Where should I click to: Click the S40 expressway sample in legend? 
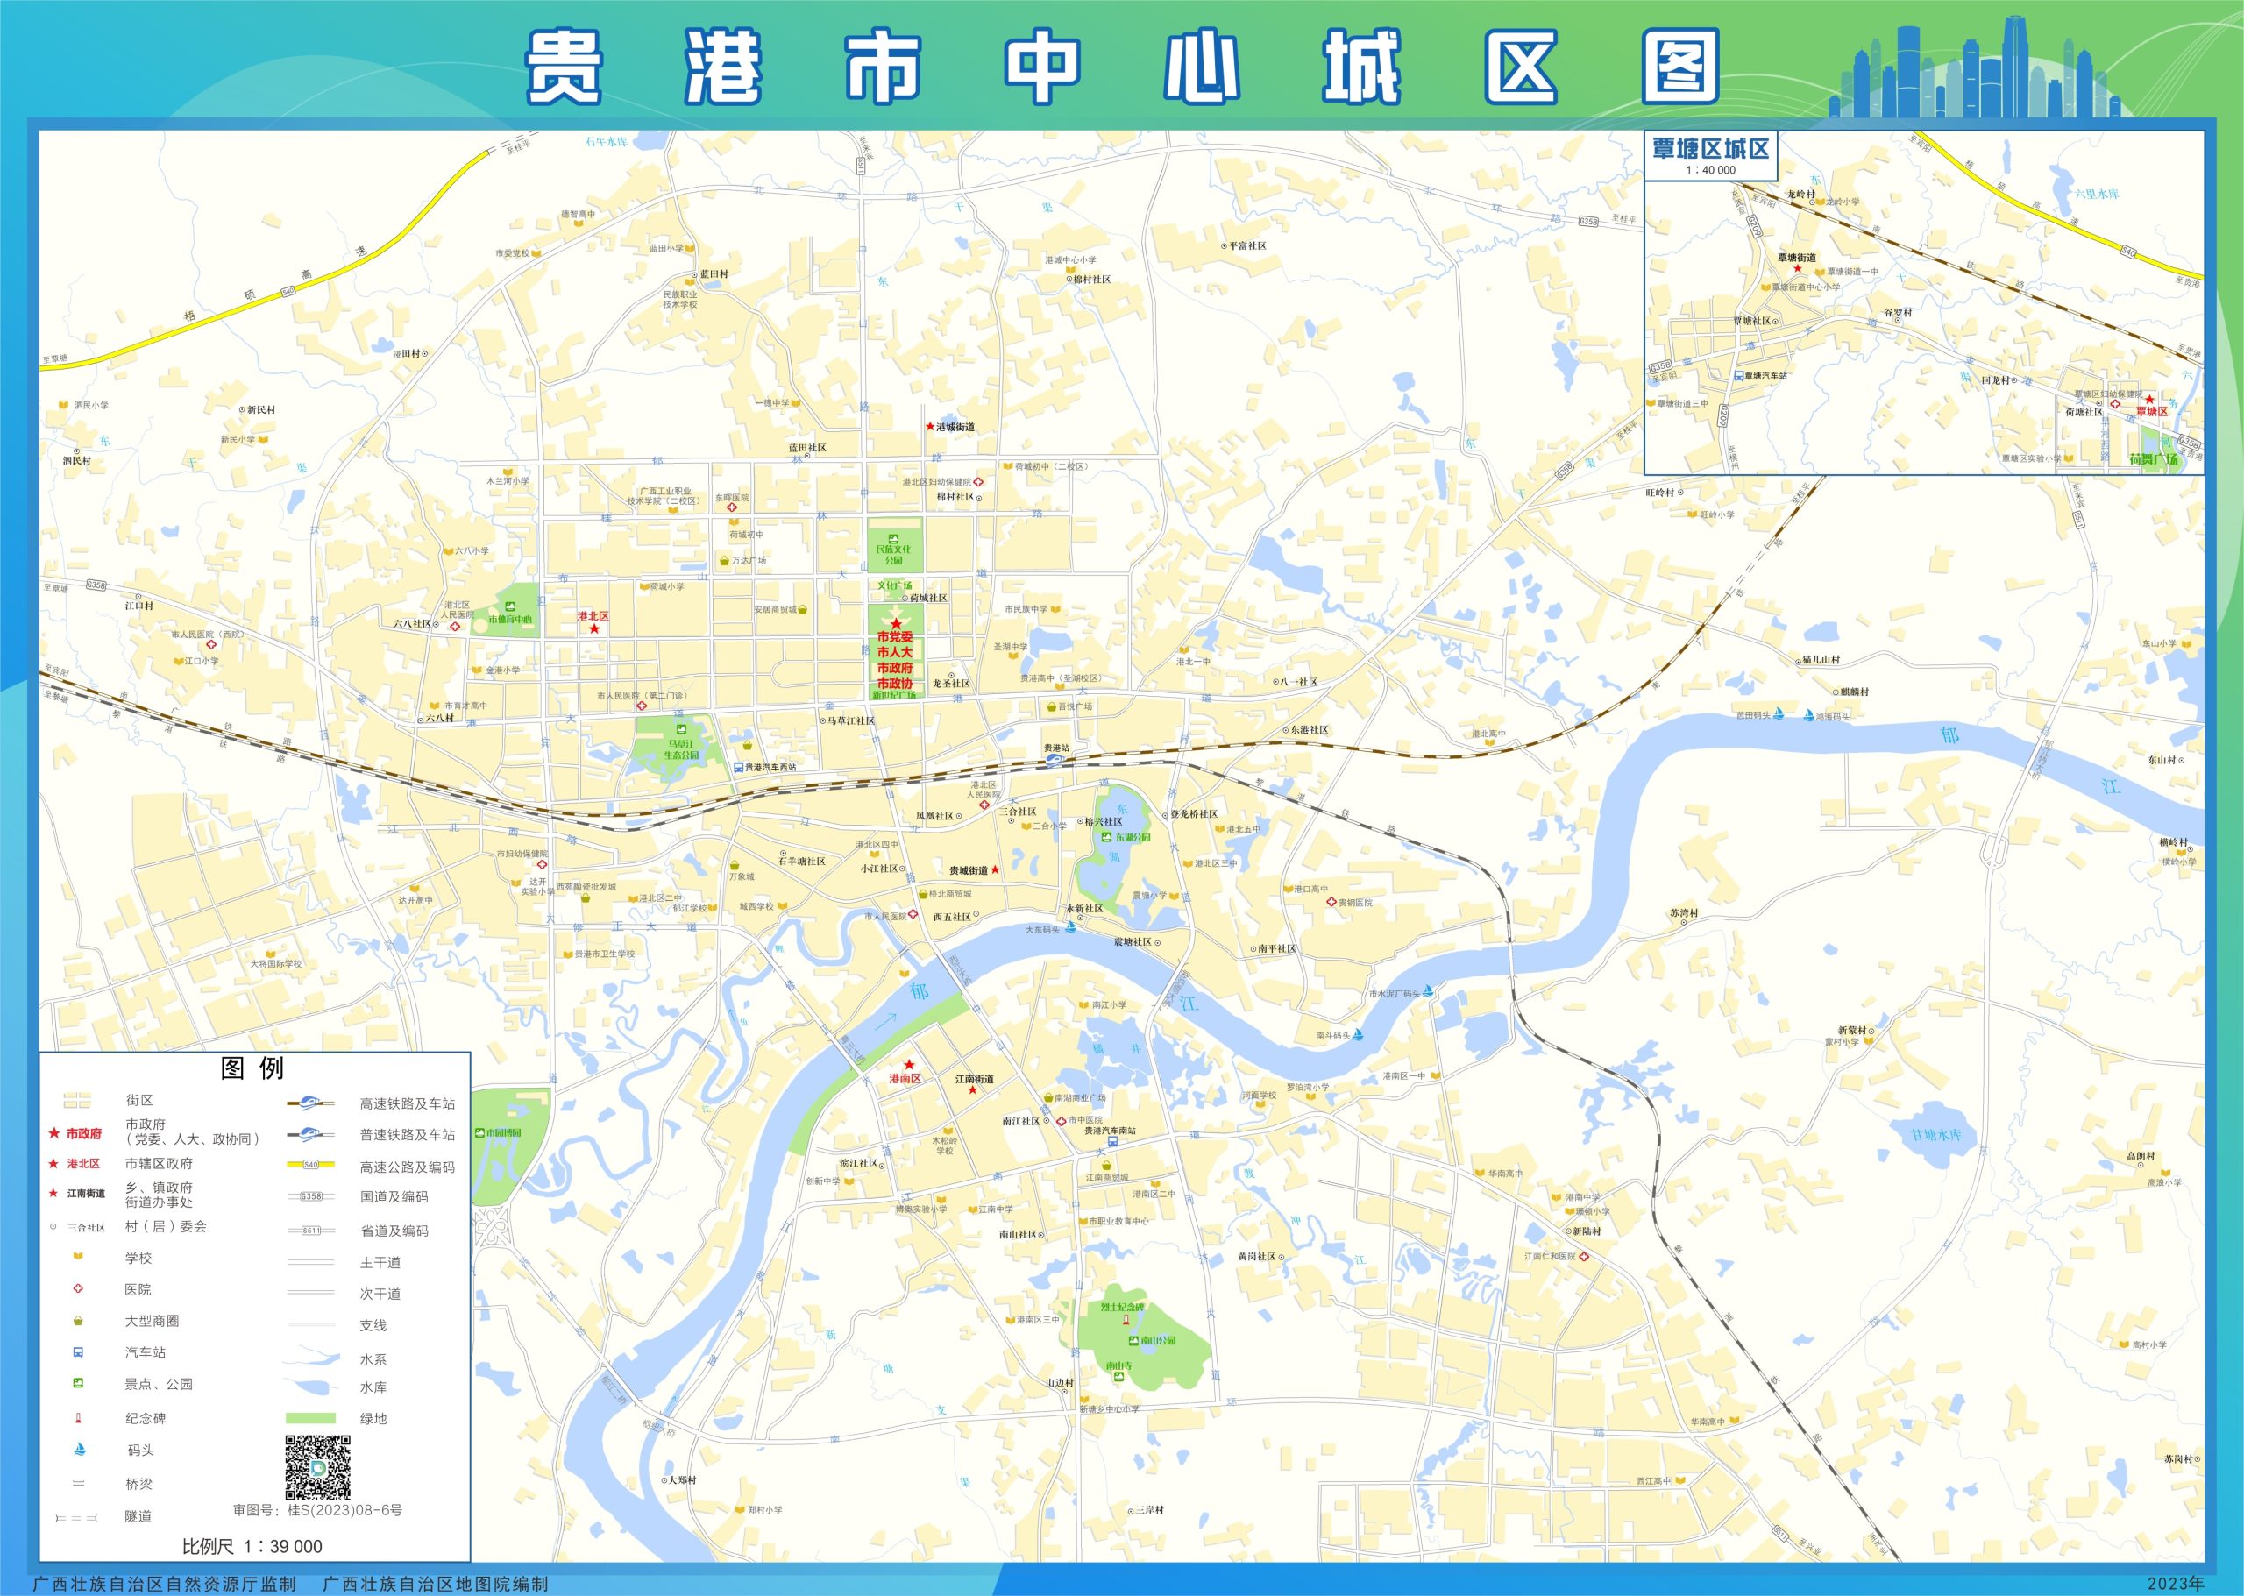(310, 1165)
